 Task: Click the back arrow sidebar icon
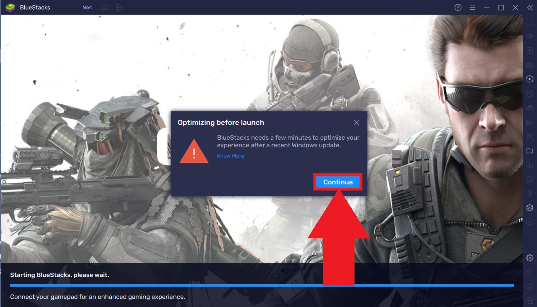click(x=530, y=272)
